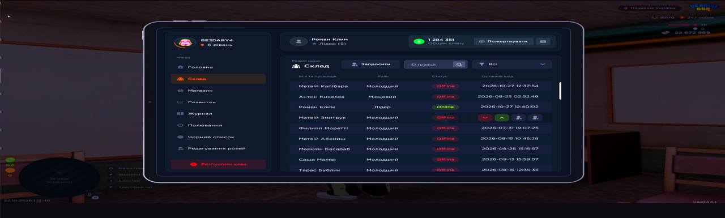725x218 pixels.
Task: Open the Всі filter dropdown
Action: tap(512, 65)
